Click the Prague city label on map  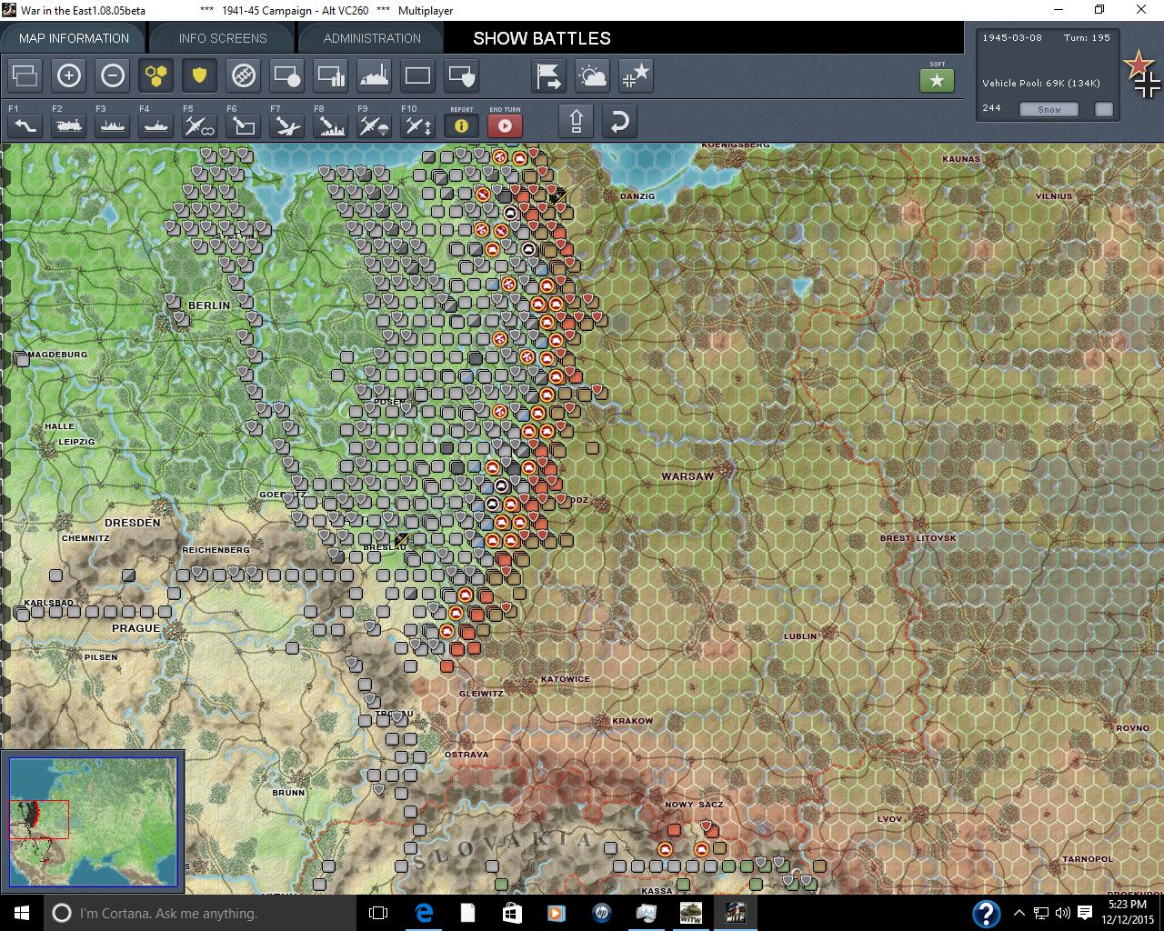(135, 628)
